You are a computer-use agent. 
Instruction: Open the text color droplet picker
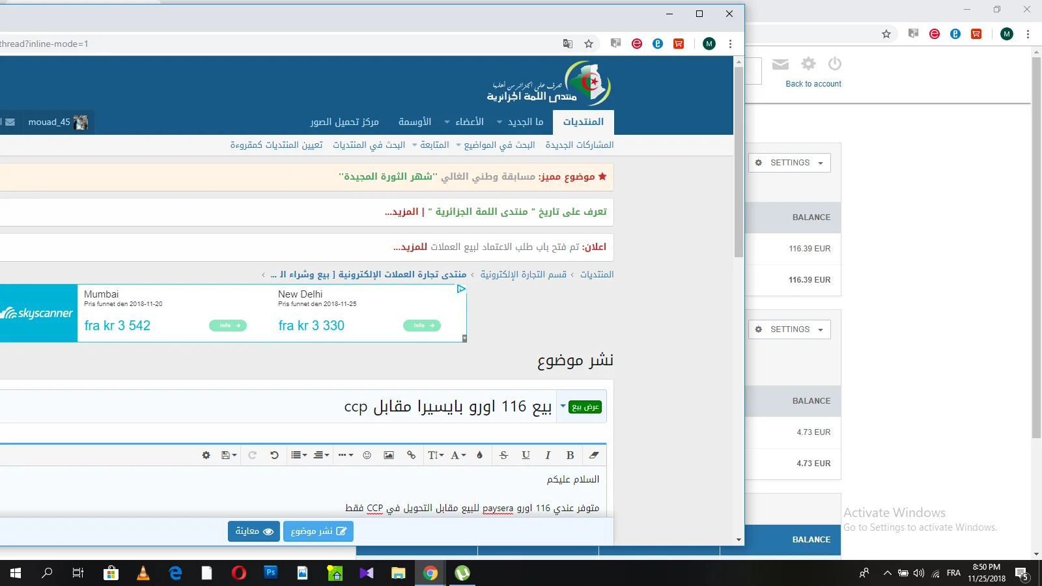pos(479,455)
